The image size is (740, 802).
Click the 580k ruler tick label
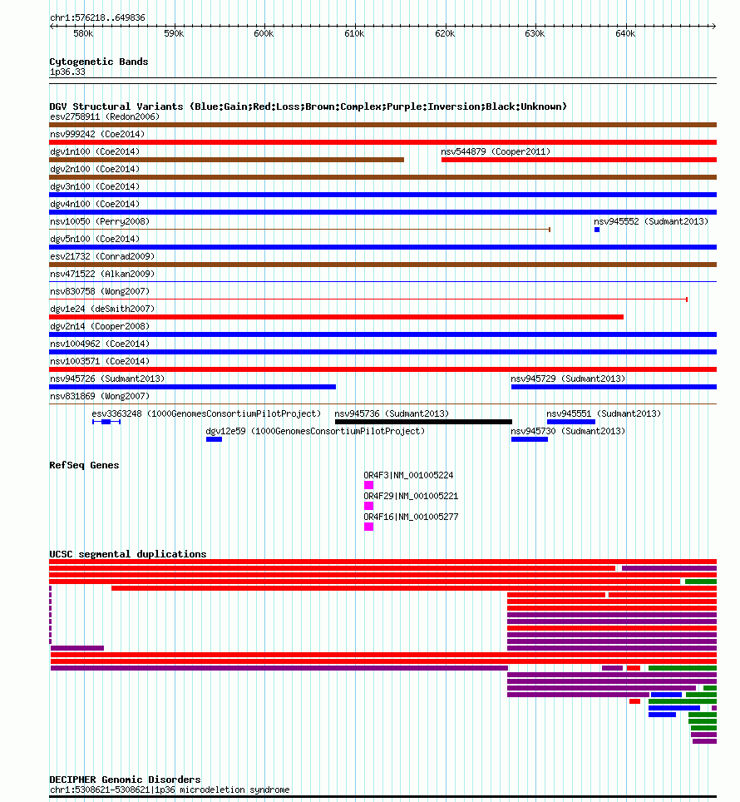pos(83,34)
